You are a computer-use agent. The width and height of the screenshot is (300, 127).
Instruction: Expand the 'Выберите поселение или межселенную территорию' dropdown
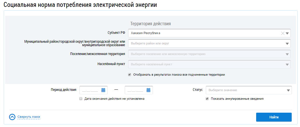tap(287, 54)
